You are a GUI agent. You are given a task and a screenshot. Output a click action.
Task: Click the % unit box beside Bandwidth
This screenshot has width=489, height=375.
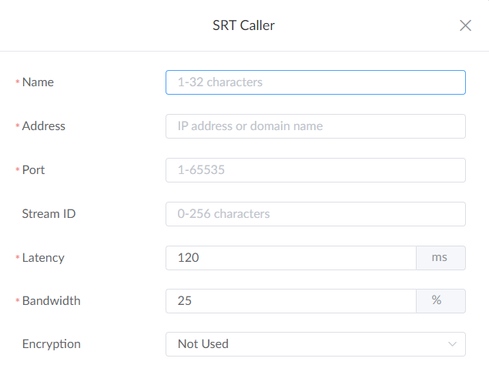[x=440, y=301]
